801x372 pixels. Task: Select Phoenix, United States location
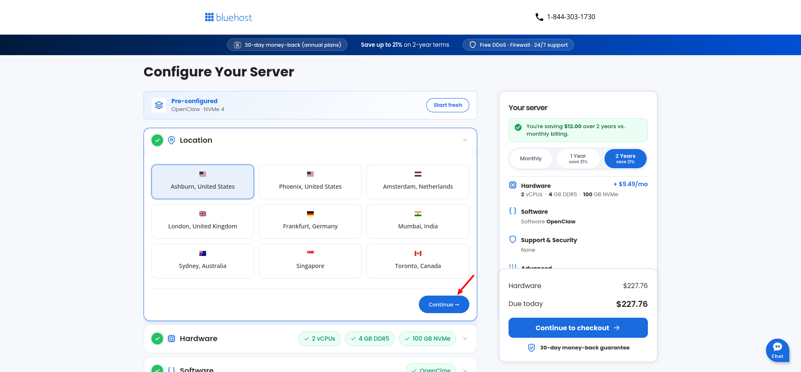click(x=310, y=182)
